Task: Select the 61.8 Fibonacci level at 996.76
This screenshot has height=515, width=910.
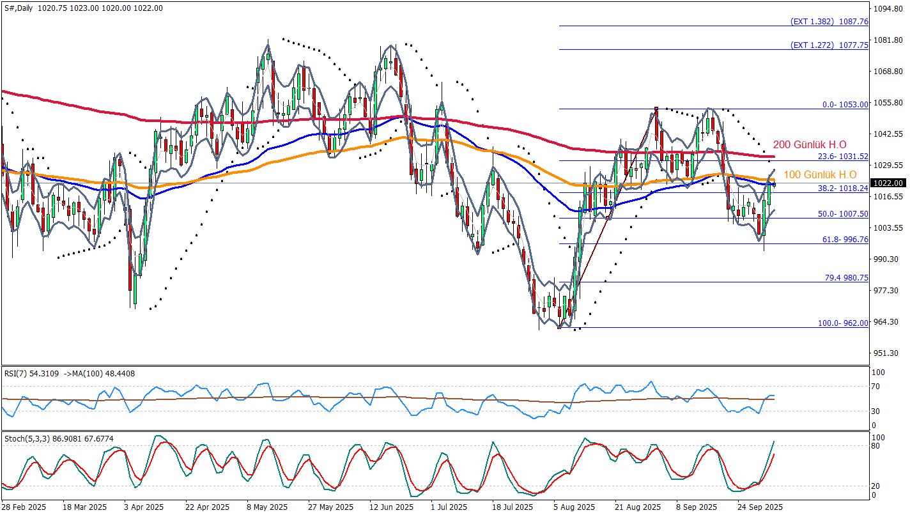Action: pyautogui.click(x=845, y=240)
